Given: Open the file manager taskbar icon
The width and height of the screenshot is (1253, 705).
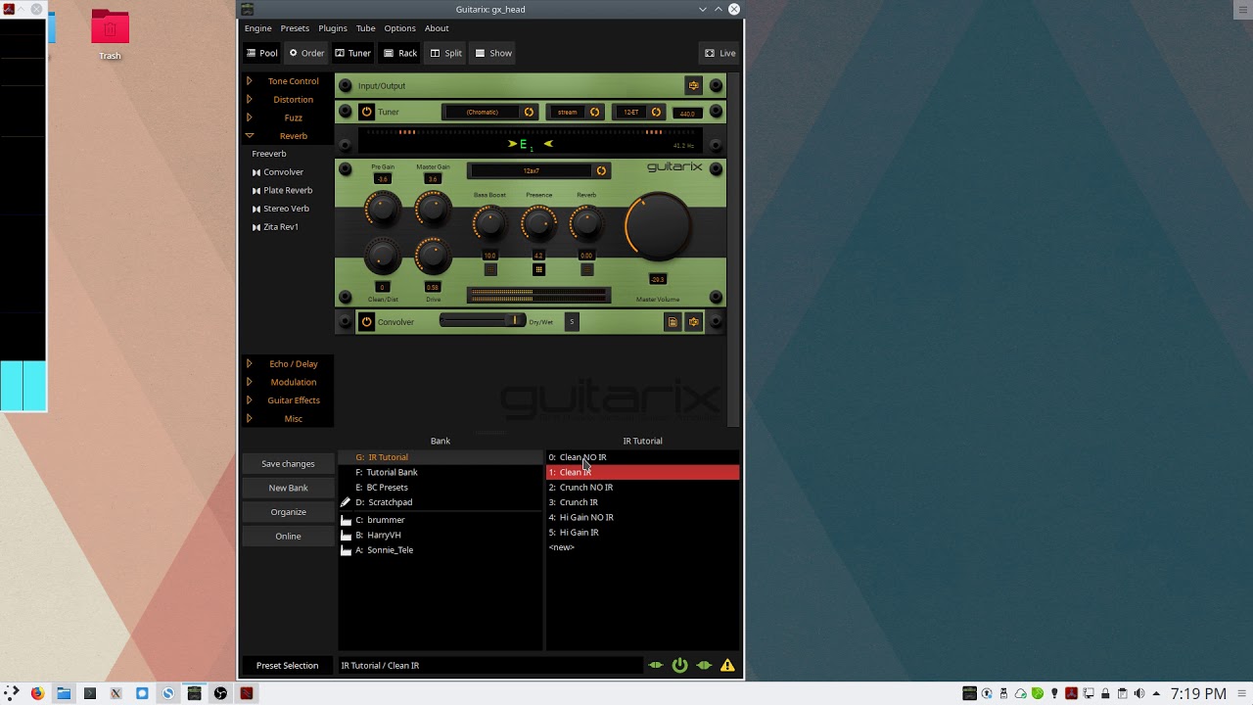Looking at the screenshot, I should 64,693.
